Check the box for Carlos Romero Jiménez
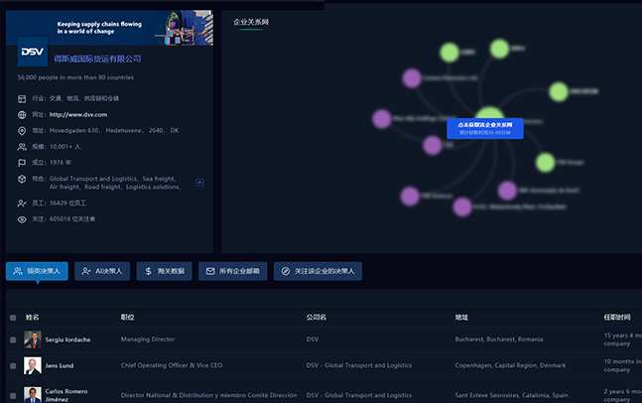 point(13,396)
